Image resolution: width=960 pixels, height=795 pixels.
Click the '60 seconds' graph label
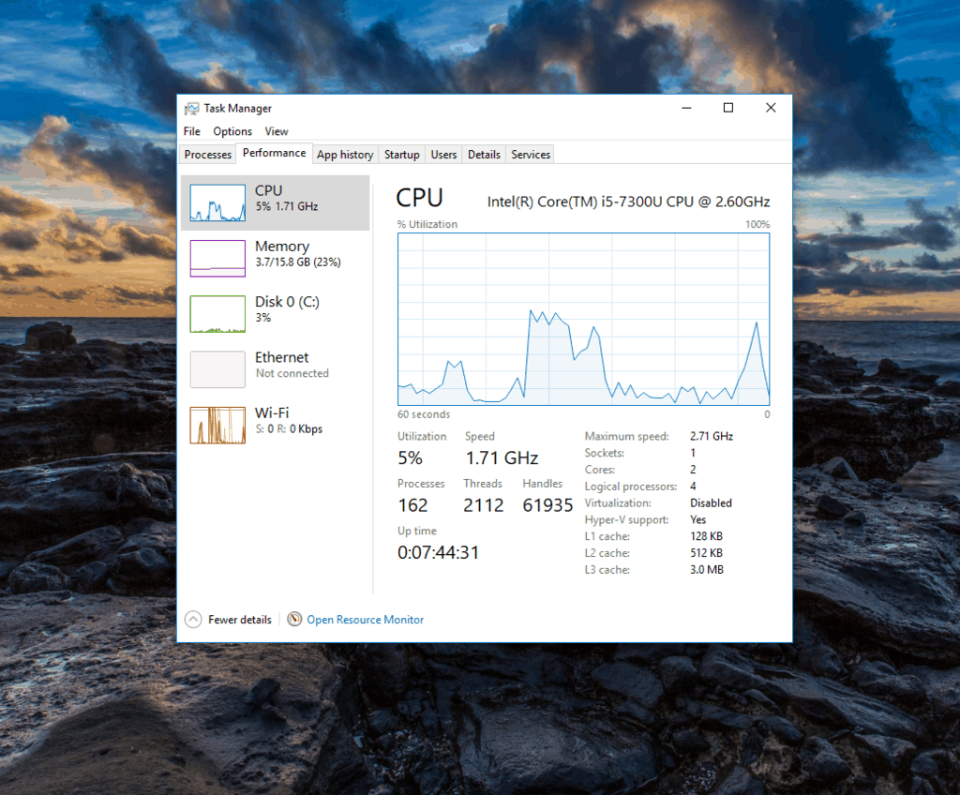point(424,414)
